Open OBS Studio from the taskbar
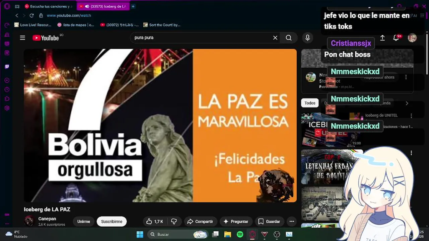Viewport: 429px width, 241px height. pos(277,234)
